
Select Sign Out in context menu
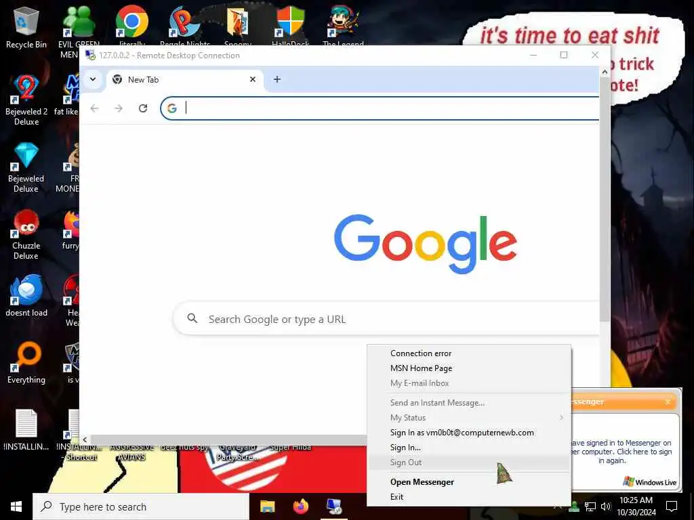click(x=469, y=462)
